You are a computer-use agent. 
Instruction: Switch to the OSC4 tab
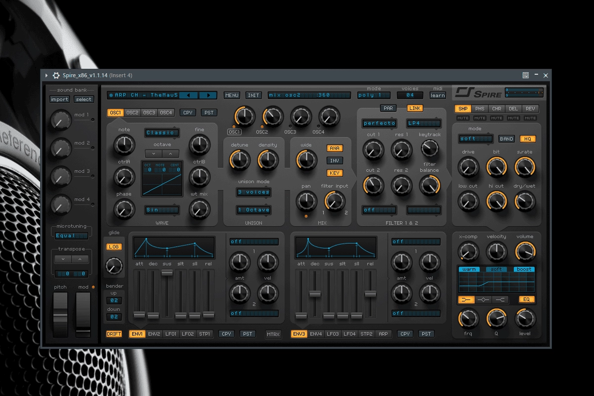tap(166, 113)
